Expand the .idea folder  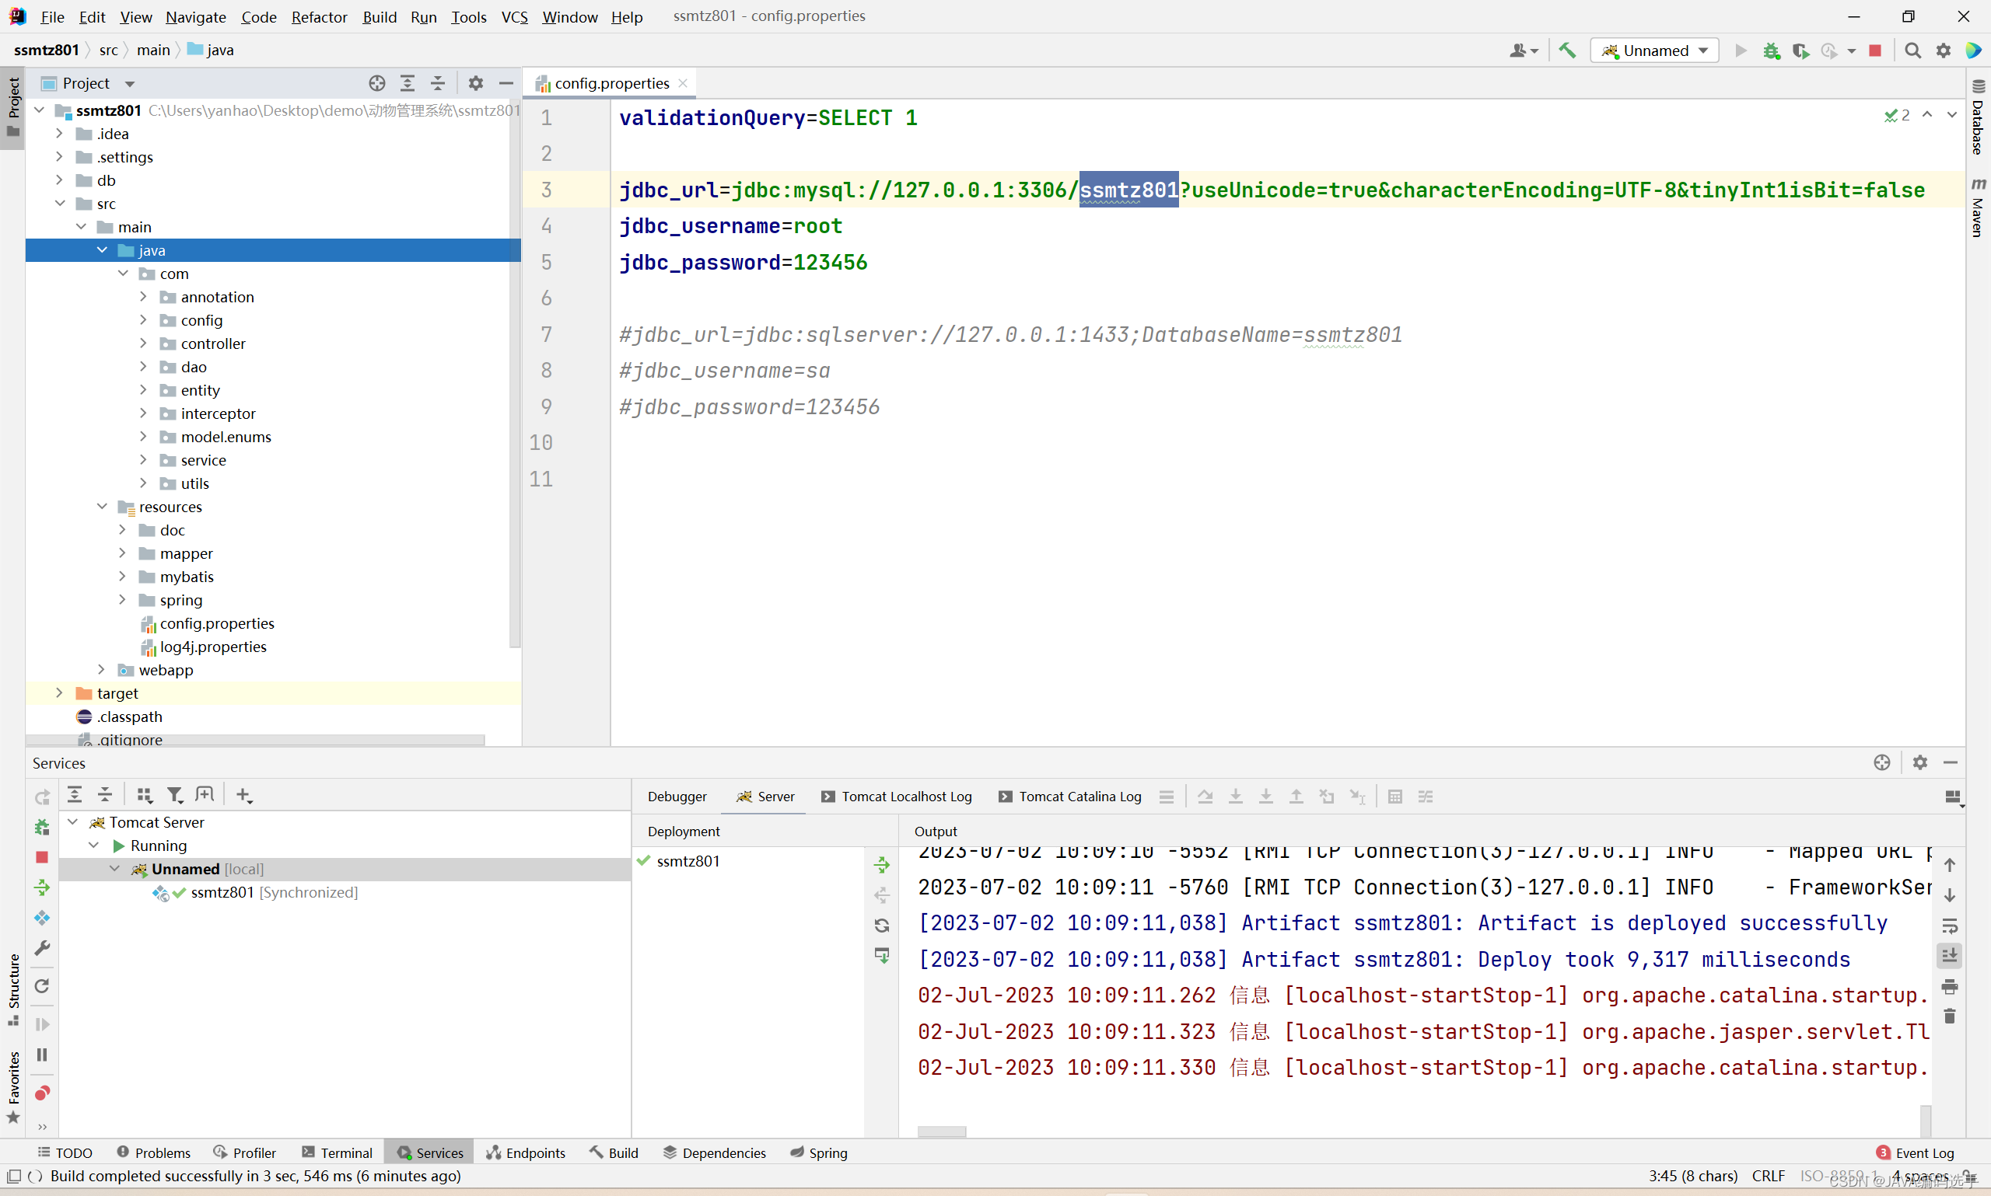(x=59, y=133)
